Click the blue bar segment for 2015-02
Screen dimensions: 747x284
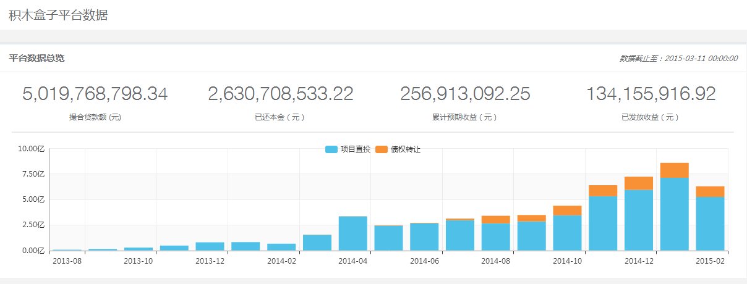711,223
